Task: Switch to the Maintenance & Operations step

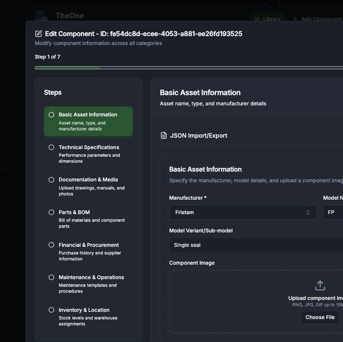Action: [51, 277]
